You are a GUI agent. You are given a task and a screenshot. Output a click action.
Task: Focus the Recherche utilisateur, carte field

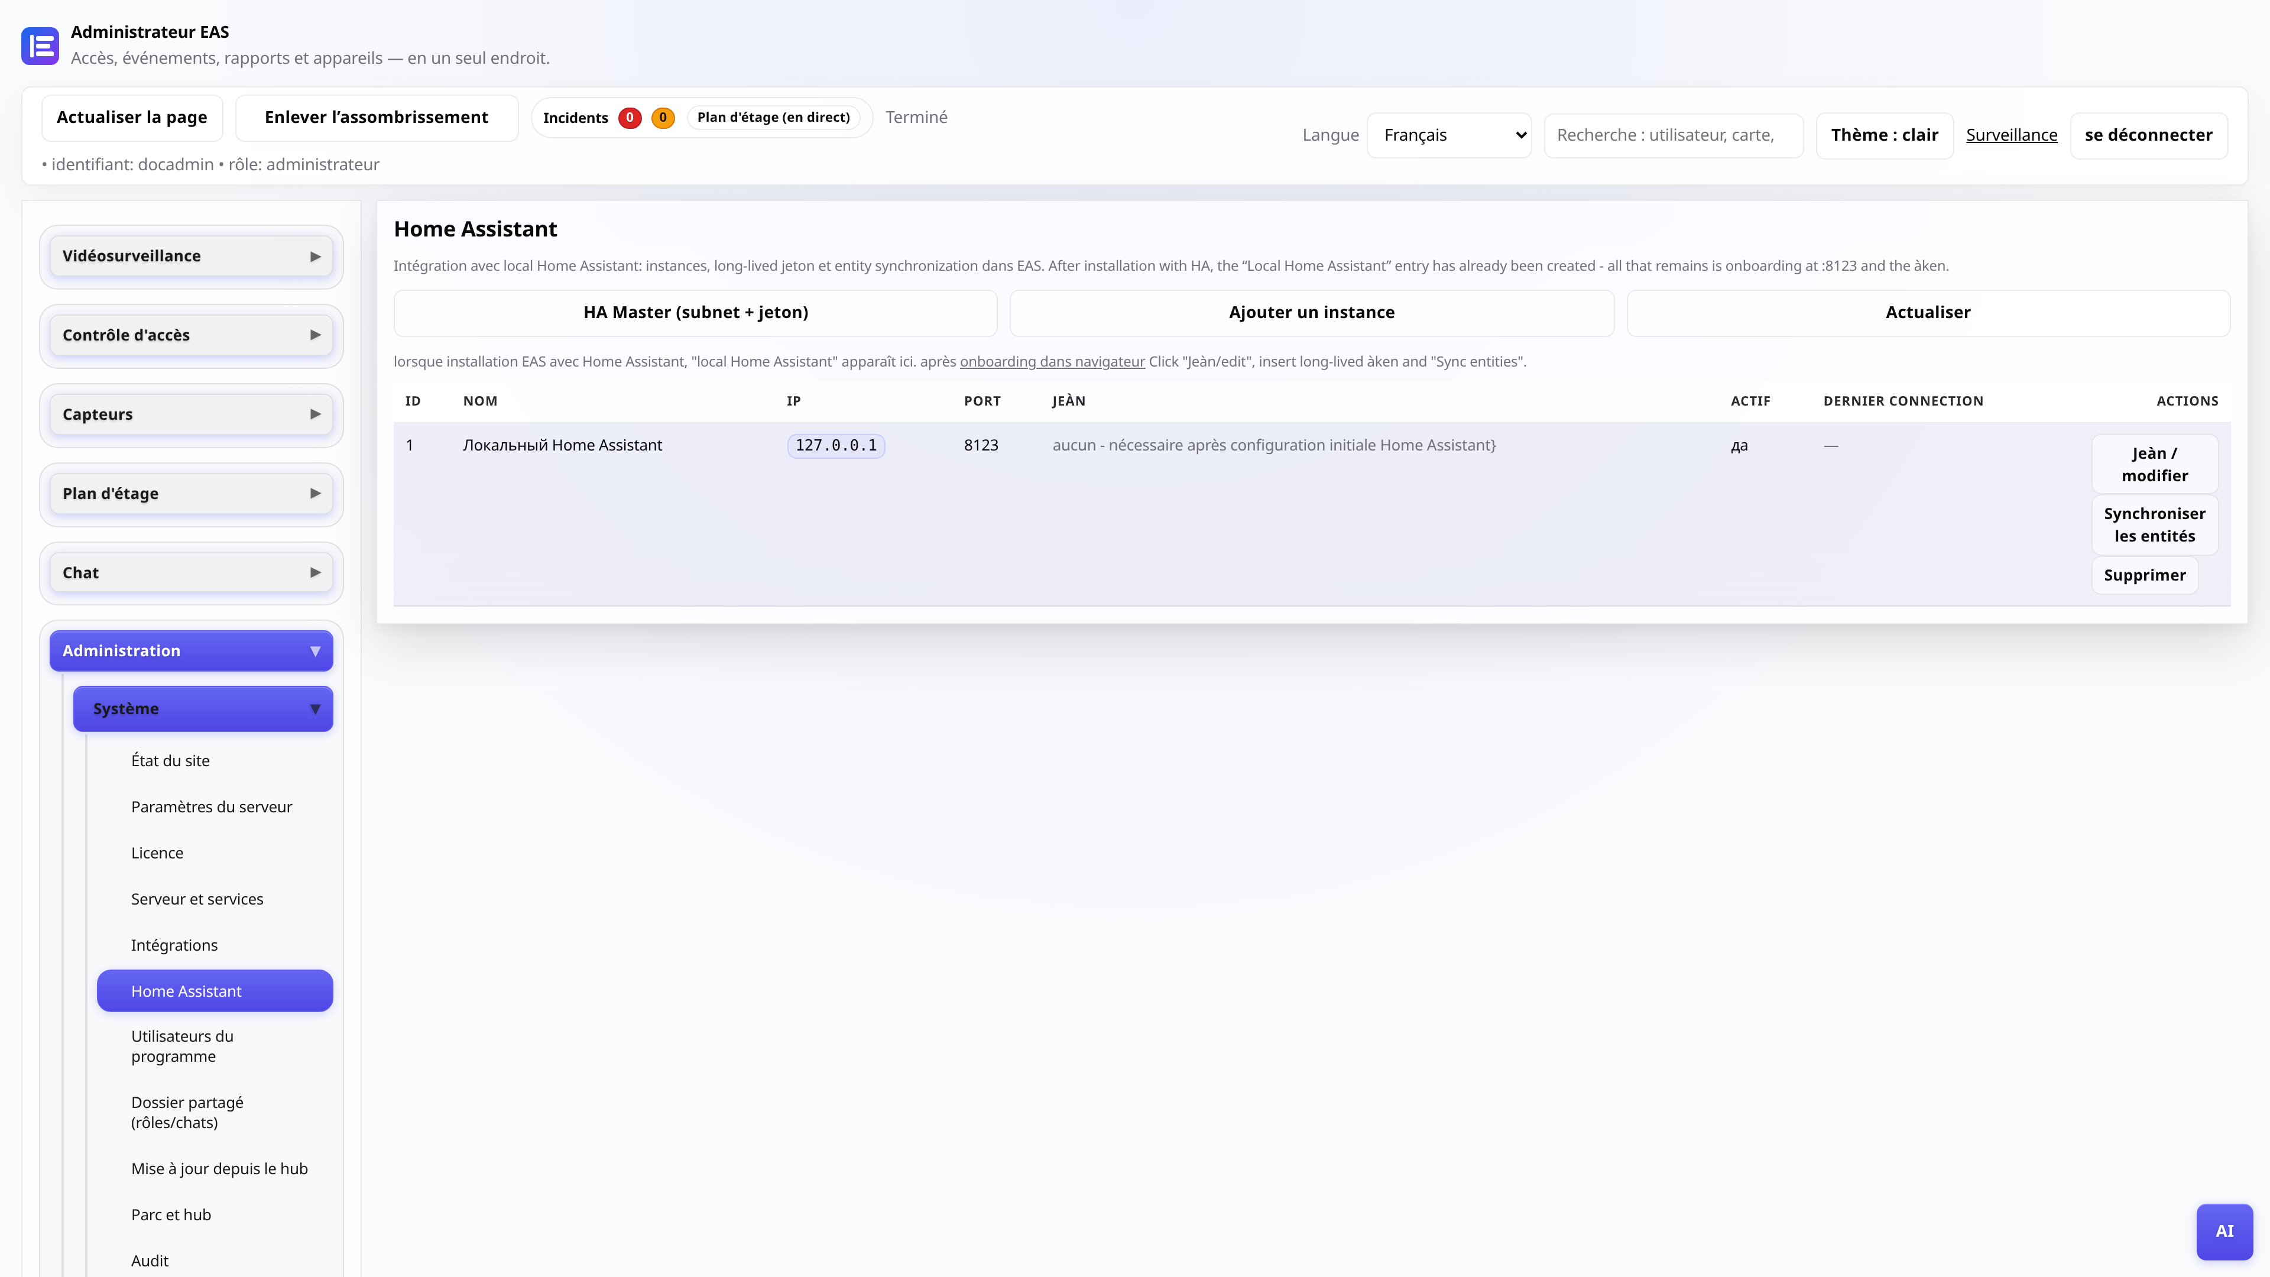tap(1674, 135)
